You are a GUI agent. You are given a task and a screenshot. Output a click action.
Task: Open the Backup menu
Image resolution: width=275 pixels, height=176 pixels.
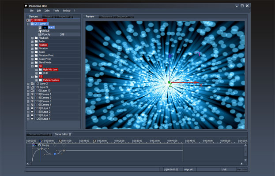pyautogui.click(x=66, y=10)
